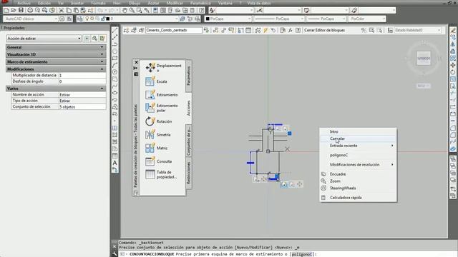Collapse the Modificaciones section
The width and height of the screenshot is (458, 257).
pos(56,69)
